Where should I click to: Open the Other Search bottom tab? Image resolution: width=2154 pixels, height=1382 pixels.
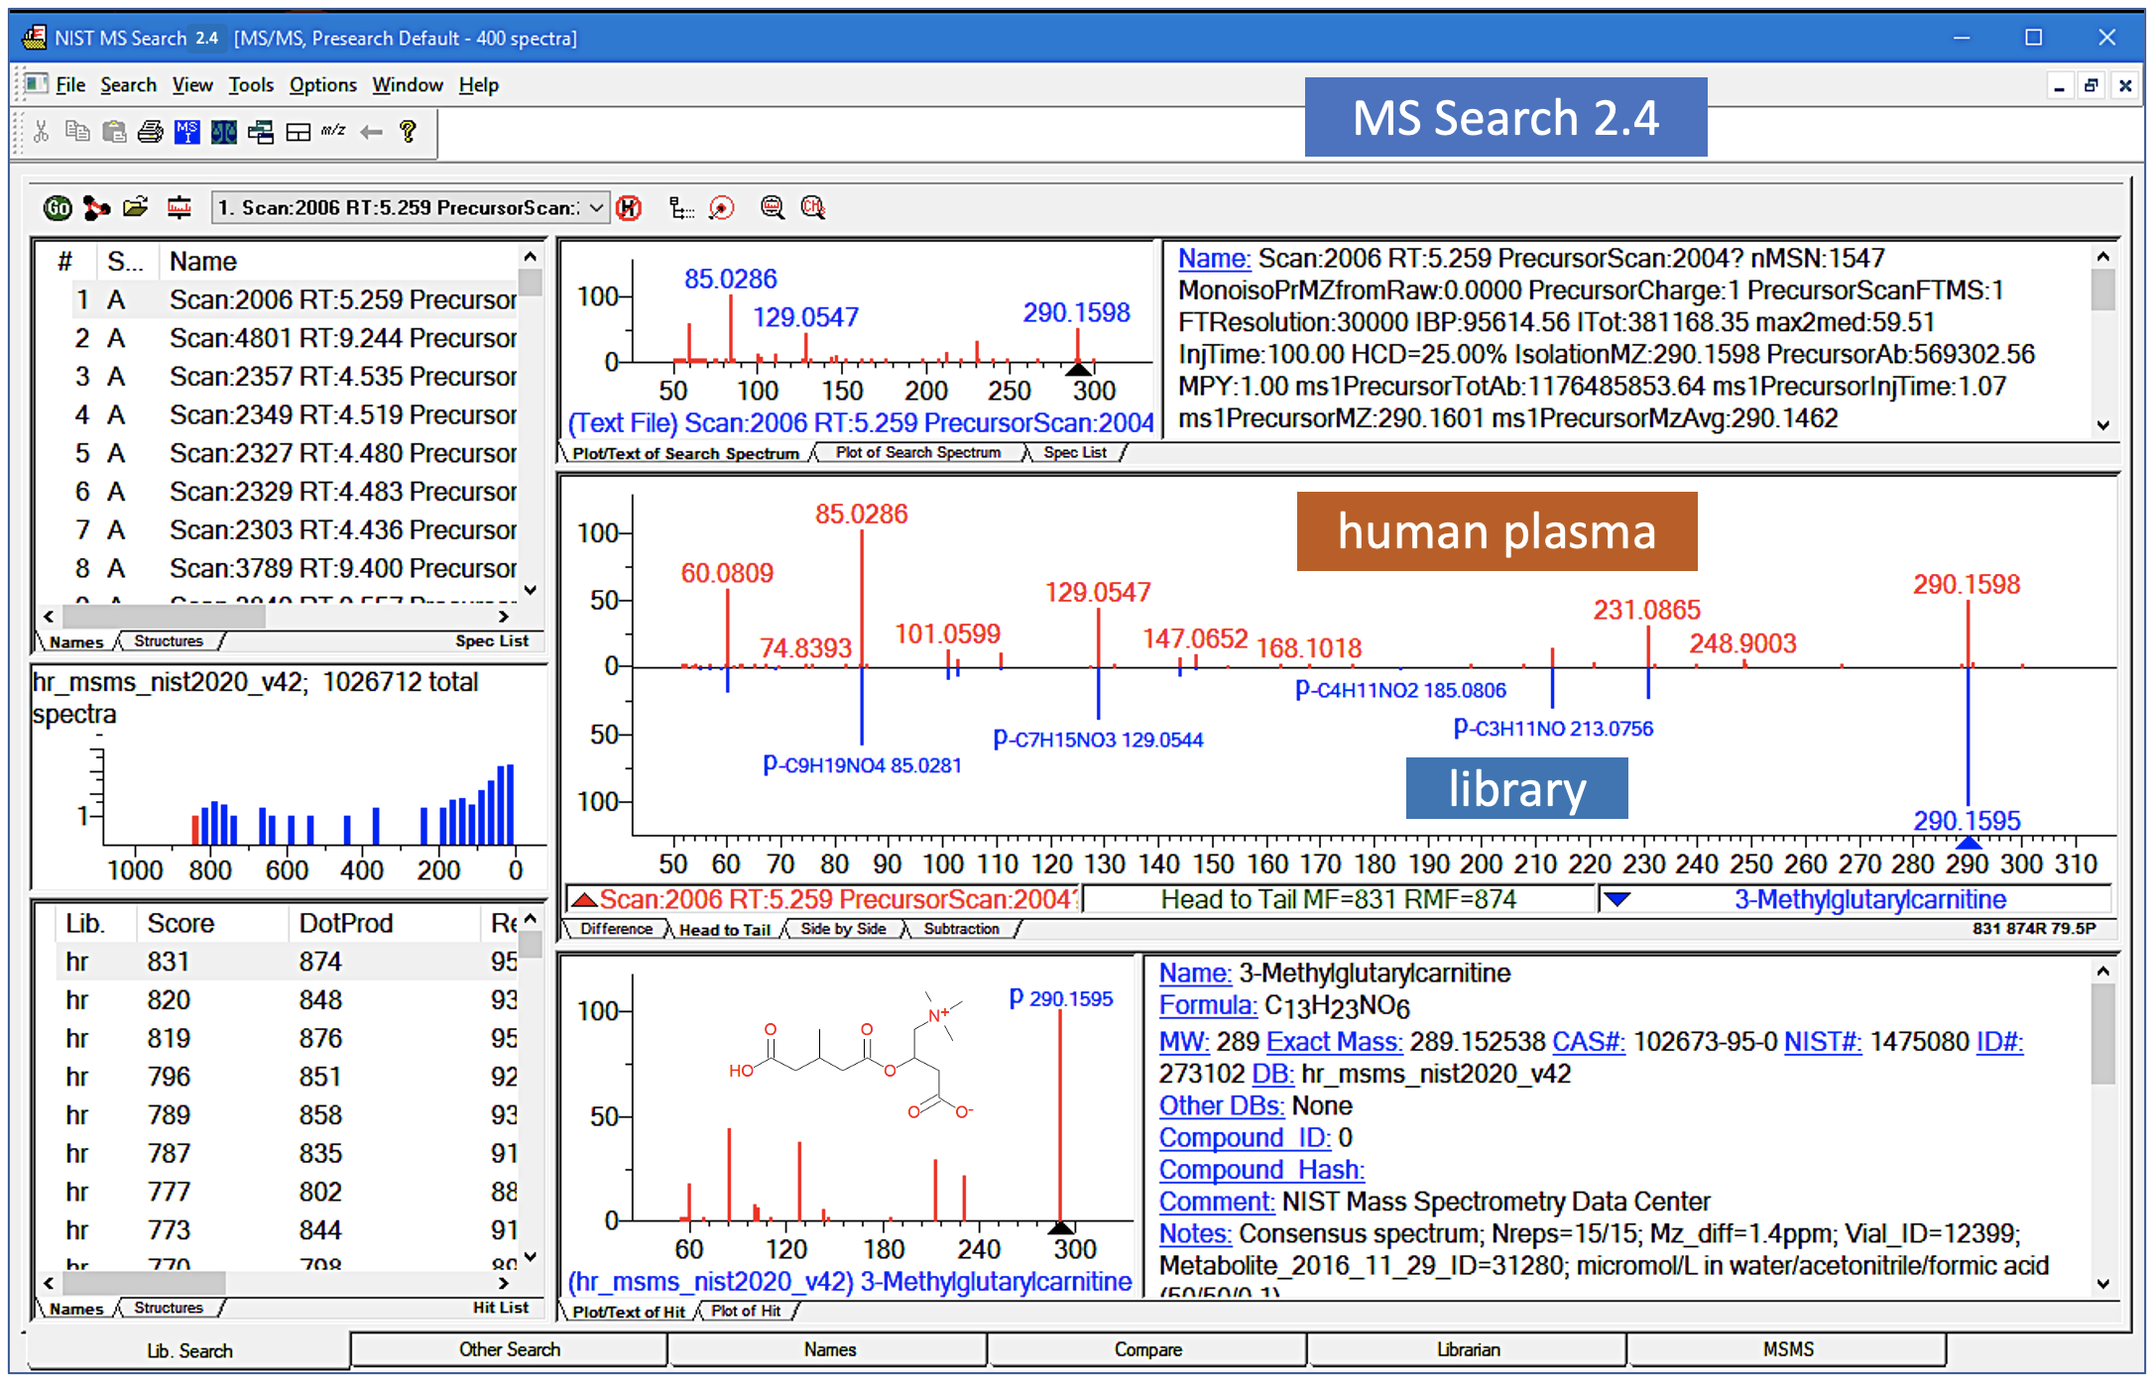[510, 1349]
